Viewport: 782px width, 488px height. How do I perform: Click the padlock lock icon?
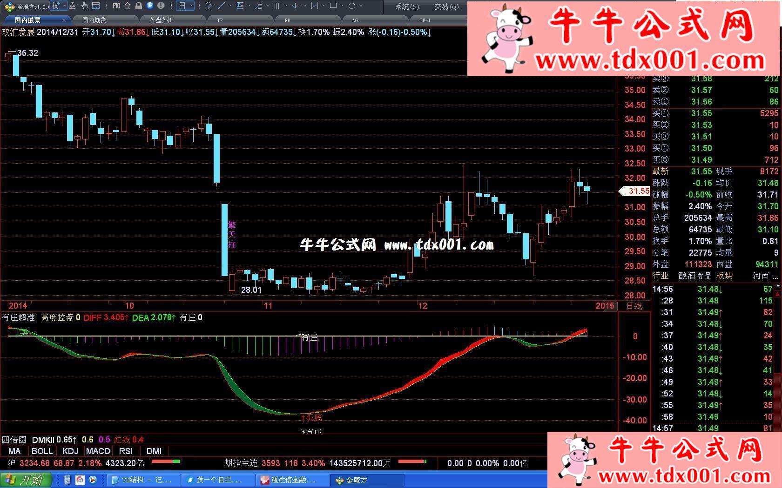[139, 6]
